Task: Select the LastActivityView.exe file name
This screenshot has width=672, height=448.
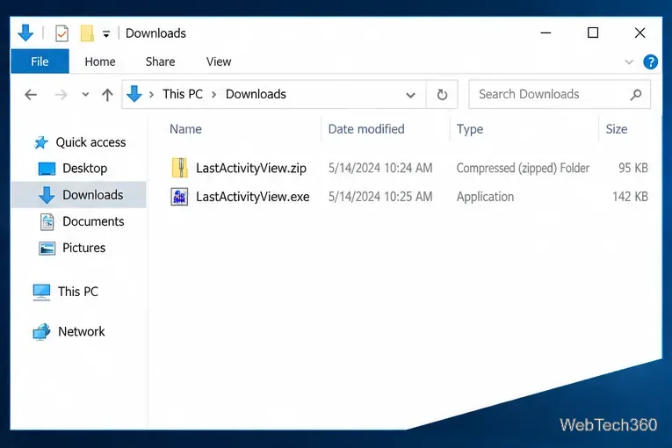Action: click(x=253, y=197)
